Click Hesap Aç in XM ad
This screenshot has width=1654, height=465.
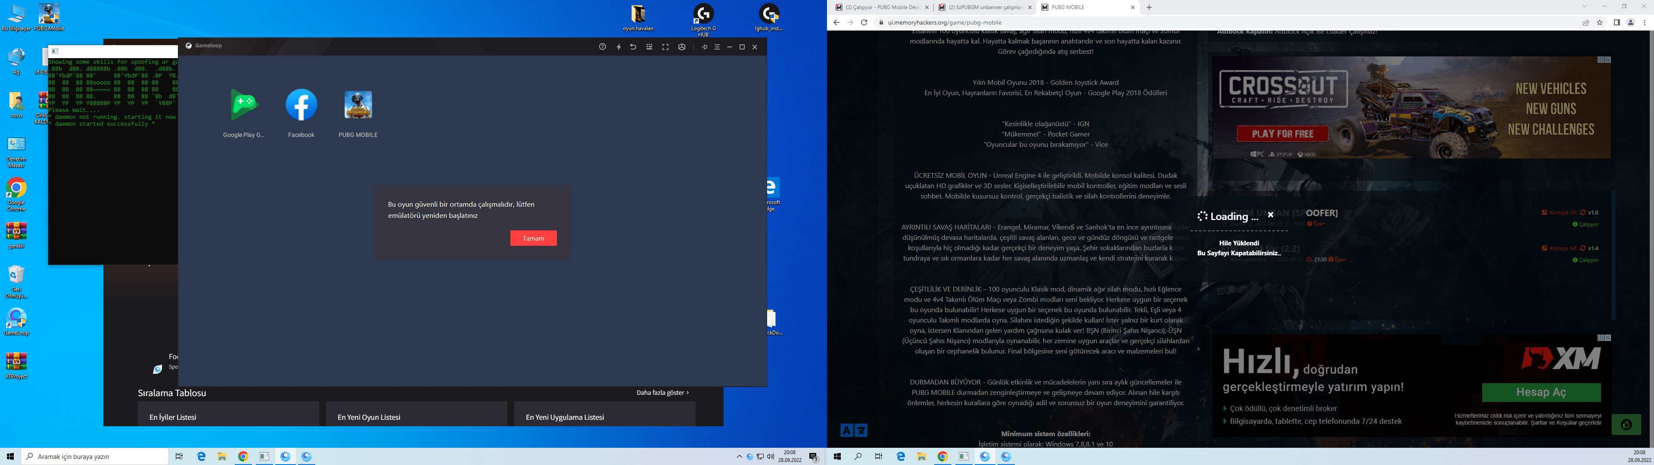tap(1541, 392)
